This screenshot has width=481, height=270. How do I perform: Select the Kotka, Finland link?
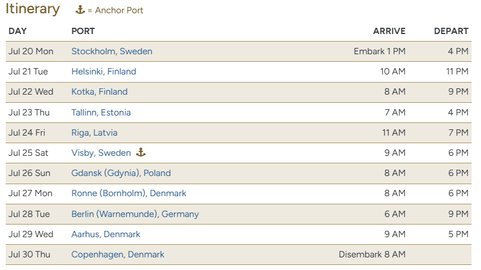click(99, 92)
